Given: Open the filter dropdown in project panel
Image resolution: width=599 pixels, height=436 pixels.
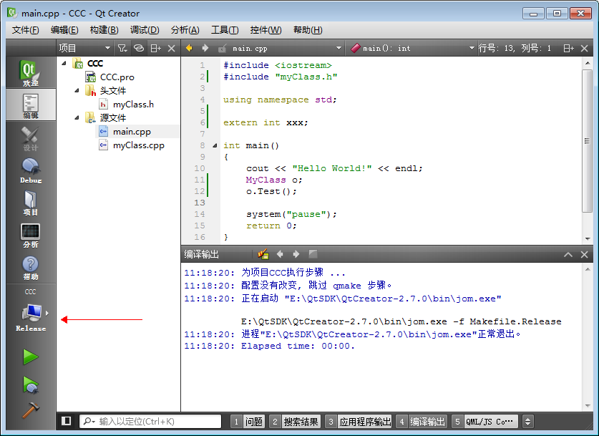Looking at the screenshot, I should (x=122, y=47).
